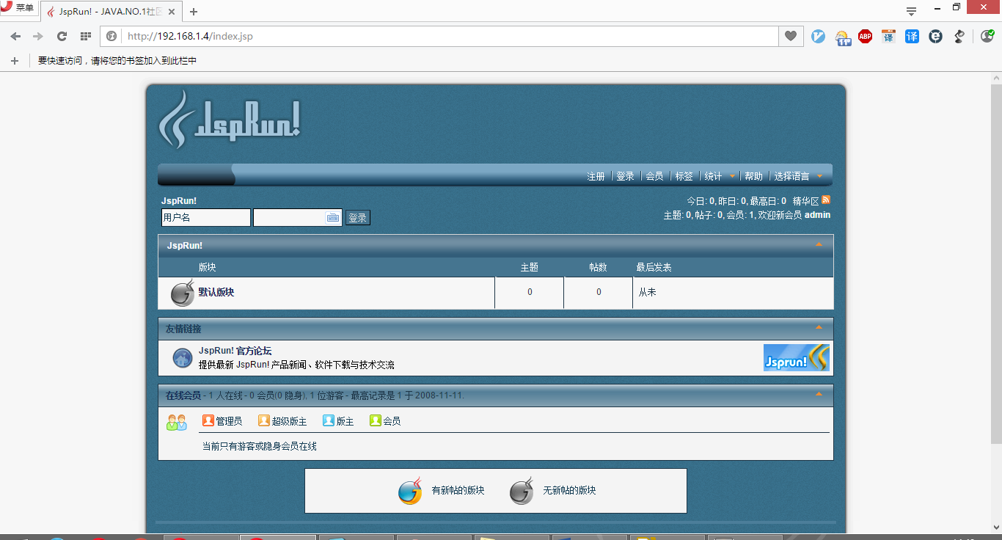This screenshot has height=540, width=1002.
Task: Click the 最后发表 column header
Action: [654, 267]
